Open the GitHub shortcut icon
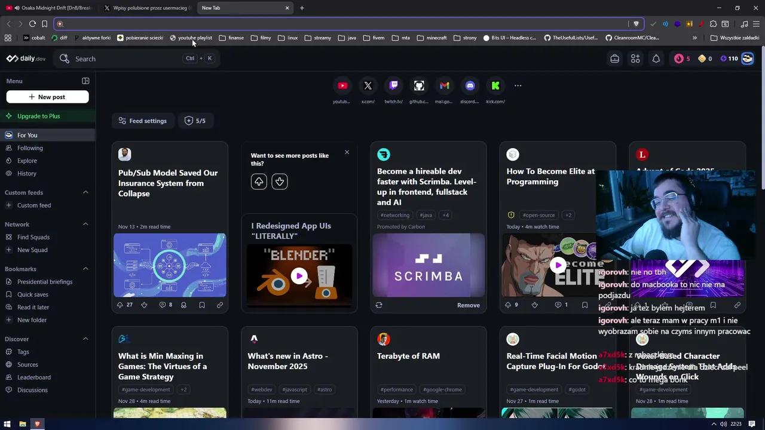Viewport: 765px width, 430px height. point(419,85)
